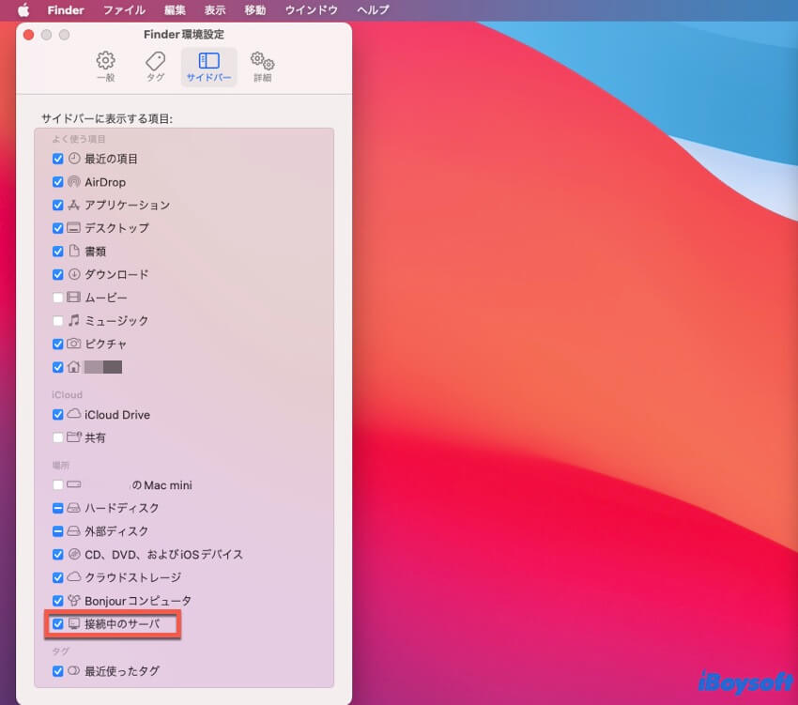Viewport: 798px width, 705px height.
Task: Click the デスクトップ desktop icon
Action: [x=74, y=228]
